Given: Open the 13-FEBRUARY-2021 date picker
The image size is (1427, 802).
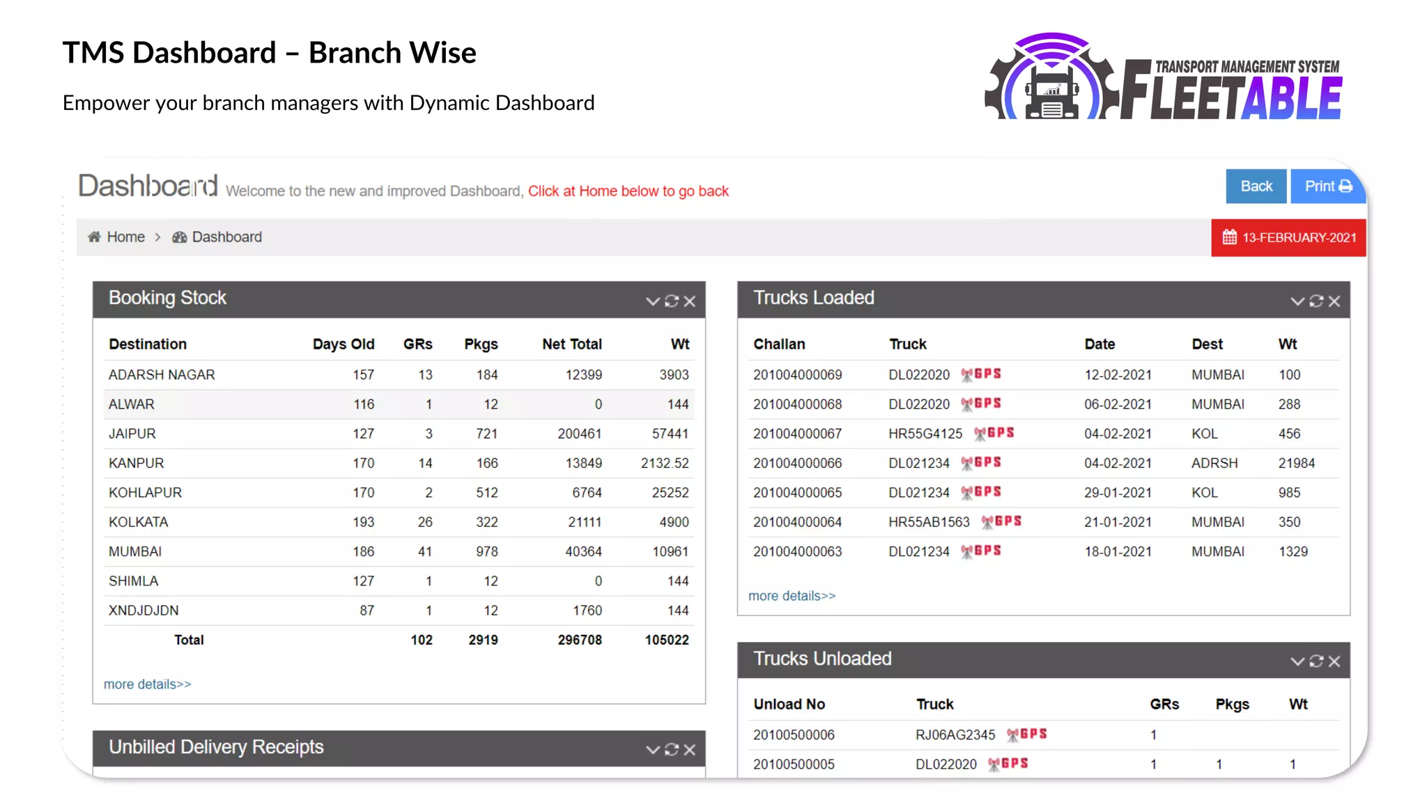Looking at the screenshot, I should (x=1288, y=238).
